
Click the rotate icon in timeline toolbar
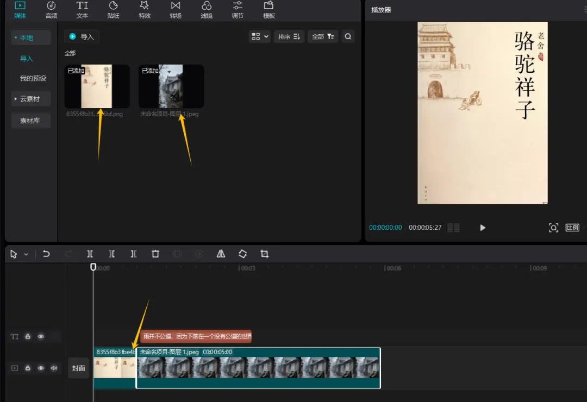click(242, 254)
